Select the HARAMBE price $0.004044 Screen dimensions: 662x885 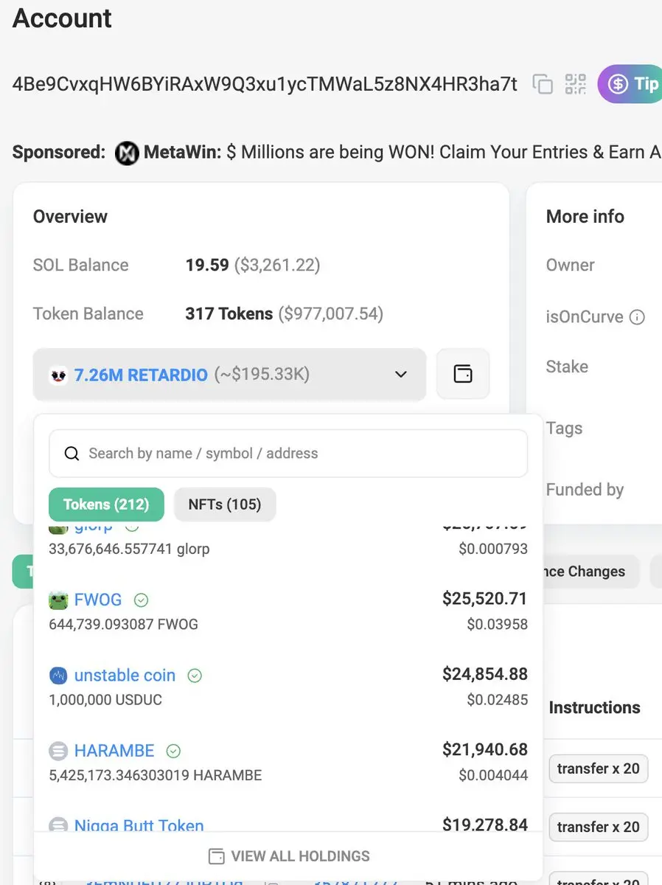[x=493, y=775]
